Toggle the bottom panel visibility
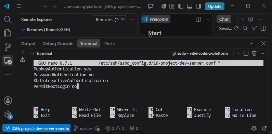The height and width of the screenshot is (134, 272). pos(190,6)
